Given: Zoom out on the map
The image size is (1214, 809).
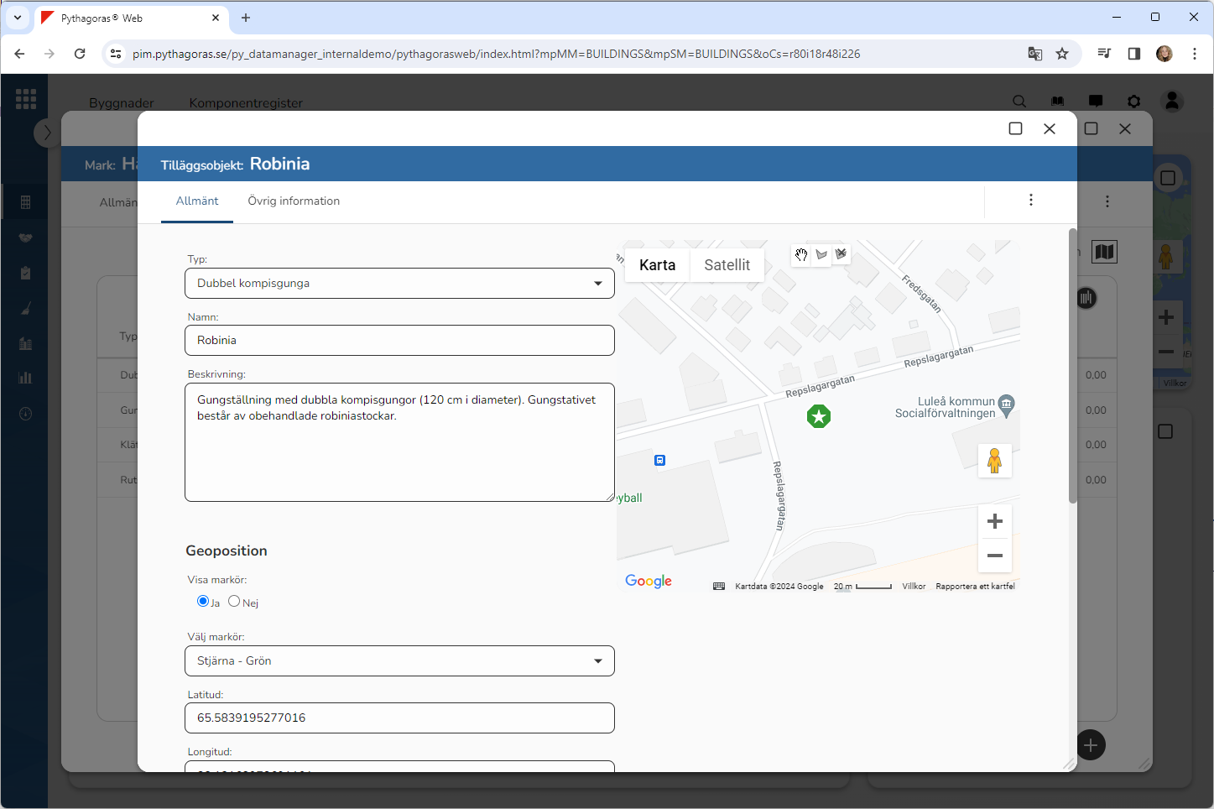Looking at the screenshot, I should (995, 556).
